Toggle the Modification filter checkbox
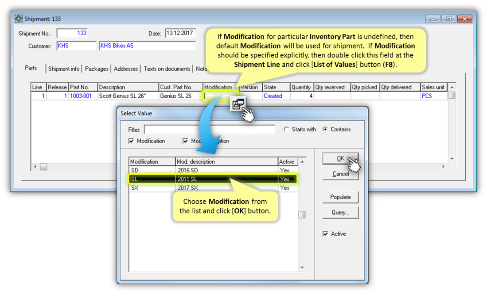Viewport: 487px width, 294px height. 131,141
